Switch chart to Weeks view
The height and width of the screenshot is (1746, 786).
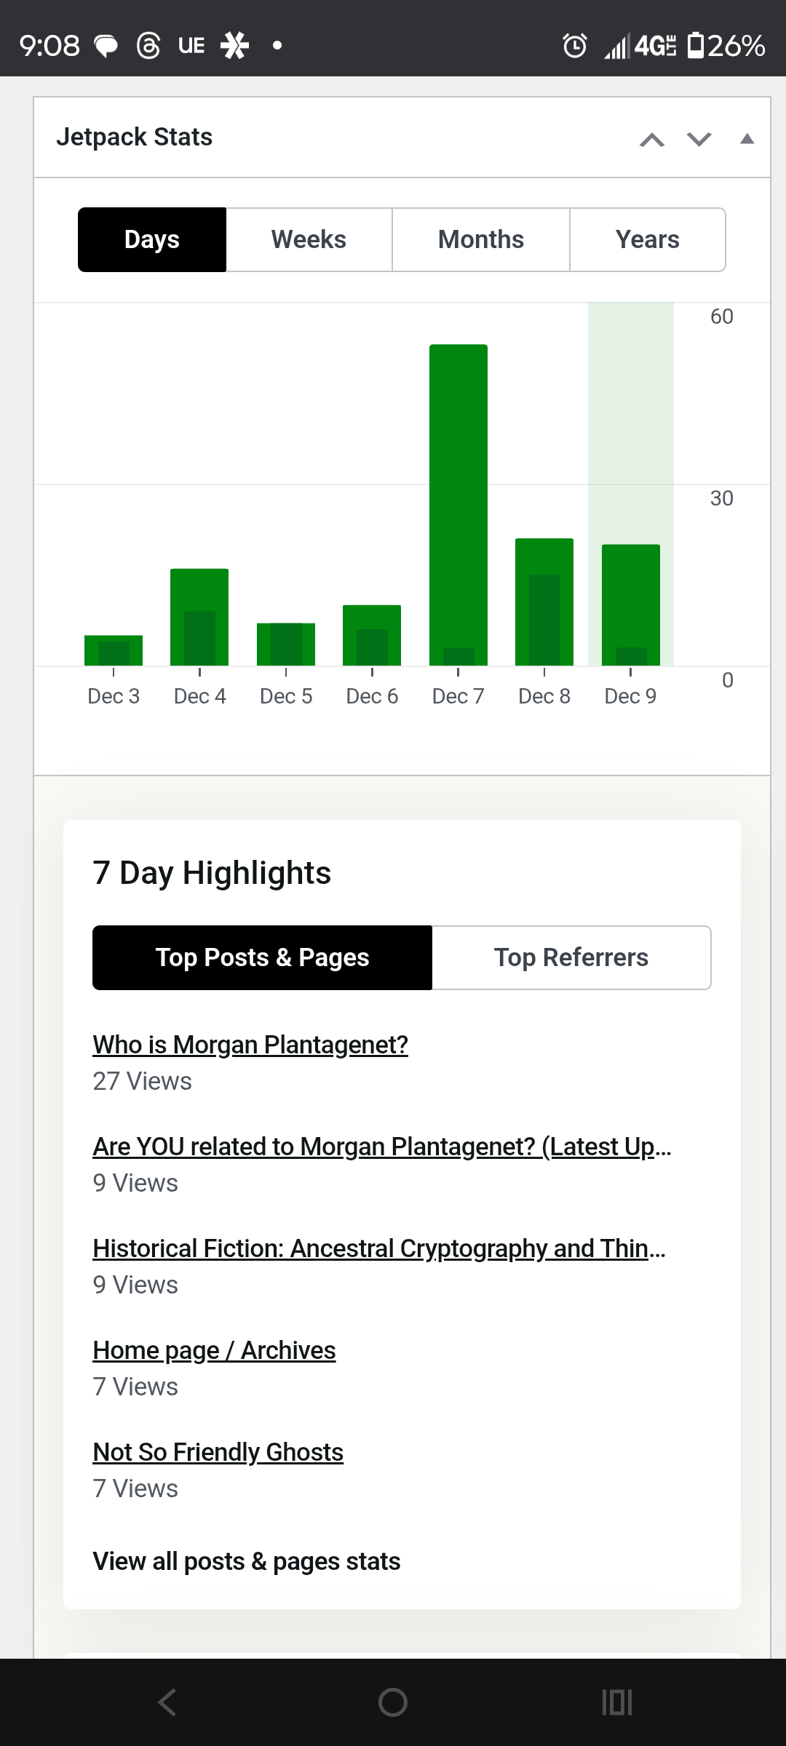309,239
